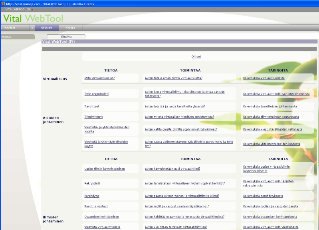Open 'Viestintä ja yhteistyövälineiden käyttö' link
Screen dimensions: 319x230
pyautogui.click(x=106, y=144)
